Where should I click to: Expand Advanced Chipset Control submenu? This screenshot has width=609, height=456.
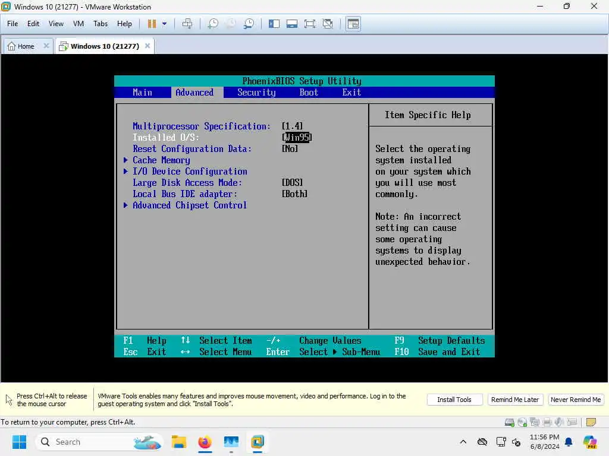186,205
